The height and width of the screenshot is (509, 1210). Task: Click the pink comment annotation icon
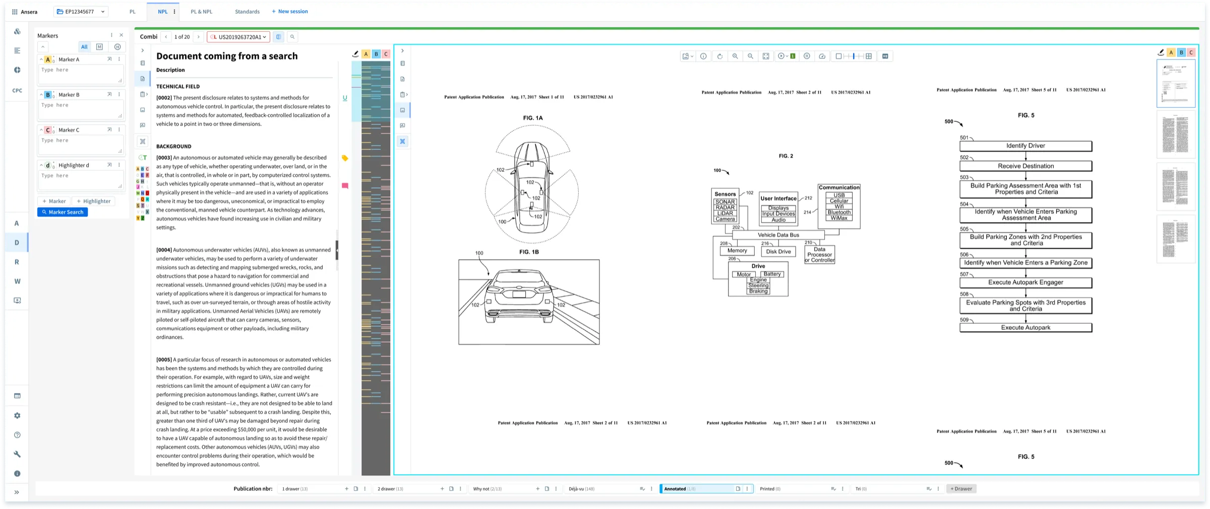tap(345, 186)
